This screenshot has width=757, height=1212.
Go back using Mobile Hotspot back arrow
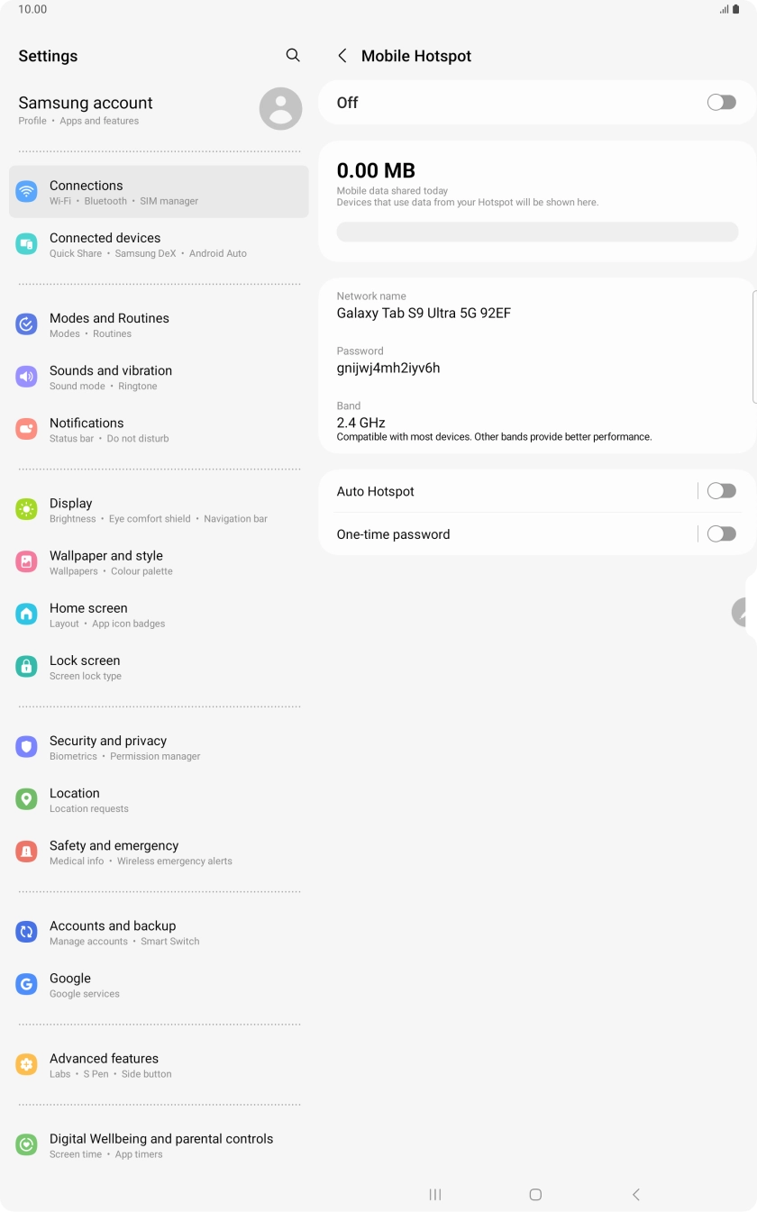(x=342, y=56)
